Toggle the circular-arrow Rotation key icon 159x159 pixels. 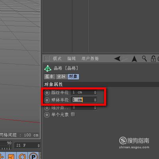[x=22, y=156]
